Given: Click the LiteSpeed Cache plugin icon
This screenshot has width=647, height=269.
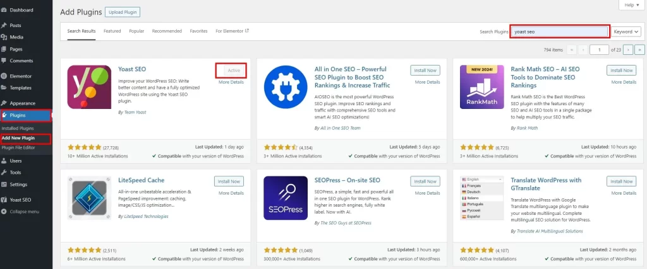Looking at the screenshot, I should click(89, 198).
